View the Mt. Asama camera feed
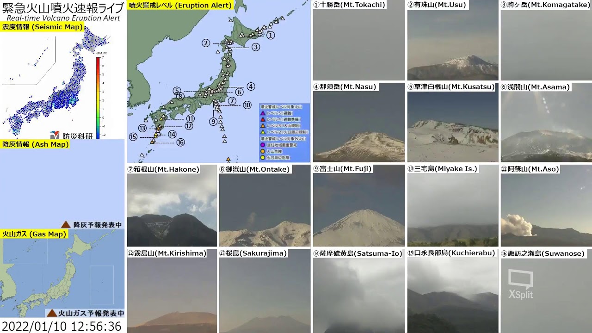 click(546, 123)
